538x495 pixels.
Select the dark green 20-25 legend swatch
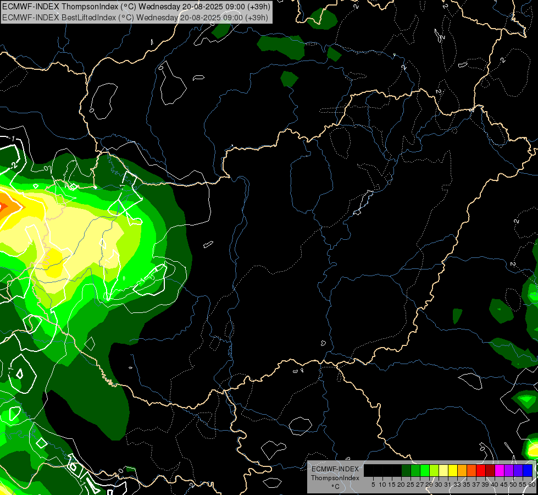tap(406, 470)
